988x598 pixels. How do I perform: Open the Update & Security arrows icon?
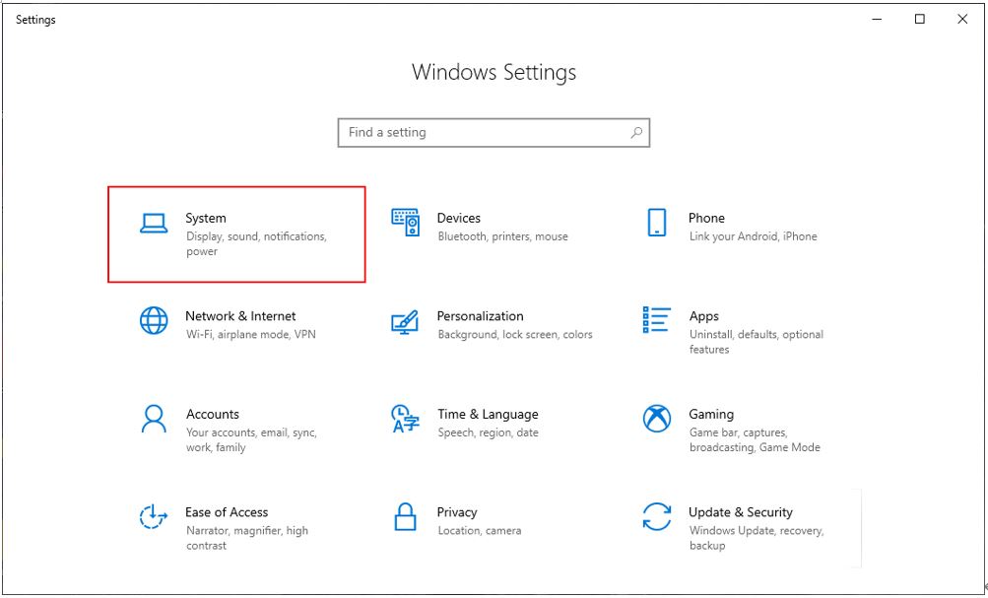click(x=657, y=517)
